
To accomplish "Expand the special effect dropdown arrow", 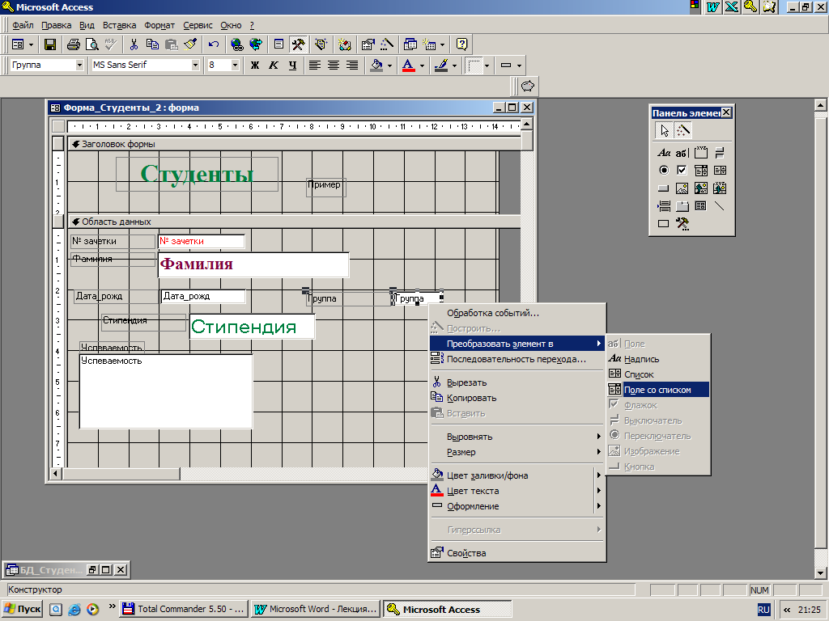I will coord(519,65).
